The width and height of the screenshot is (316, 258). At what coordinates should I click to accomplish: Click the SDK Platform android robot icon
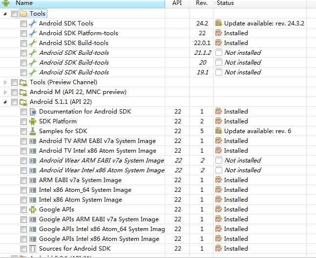click(x=33, y=121)
